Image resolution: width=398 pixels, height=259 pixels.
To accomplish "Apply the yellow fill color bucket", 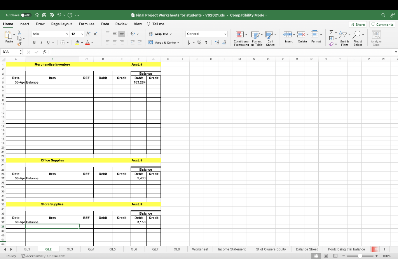I will pyautogui.click(x=77, y=42).
